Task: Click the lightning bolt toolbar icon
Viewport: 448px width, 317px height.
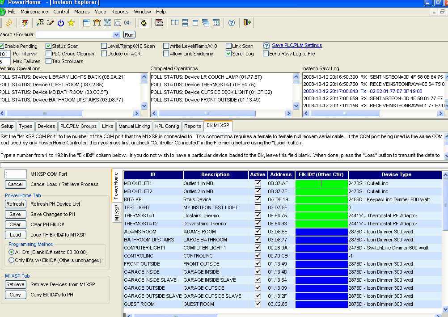Action: pyautogui.click(x=25, y=23)
